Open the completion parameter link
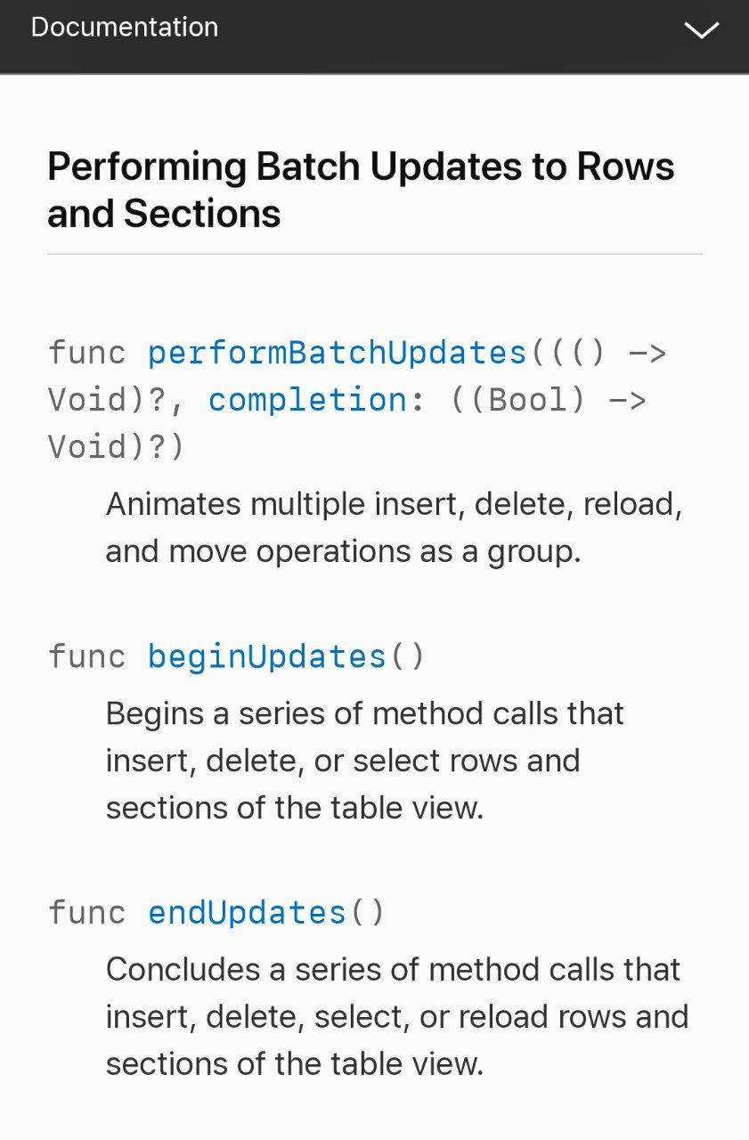The height and width of the screenshot is (1140, 749). click(x=307, y=399)
